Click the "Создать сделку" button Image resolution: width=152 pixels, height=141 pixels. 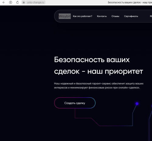pos(75,103)
